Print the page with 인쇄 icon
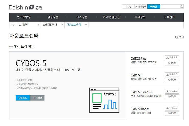Screen dimensions: 189x126 pos(179,37)
